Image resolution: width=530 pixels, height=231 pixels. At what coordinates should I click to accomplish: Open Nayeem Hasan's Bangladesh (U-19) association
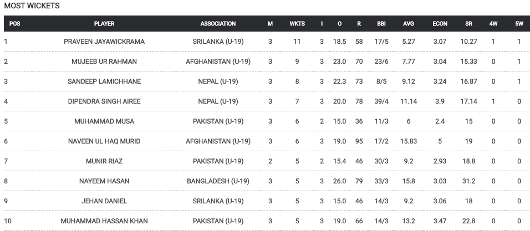pos(218,181)
